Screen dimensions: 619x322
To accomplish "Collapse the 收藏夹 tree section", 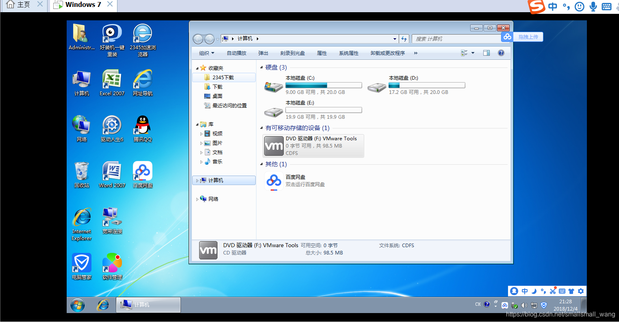I will [198, 68].
